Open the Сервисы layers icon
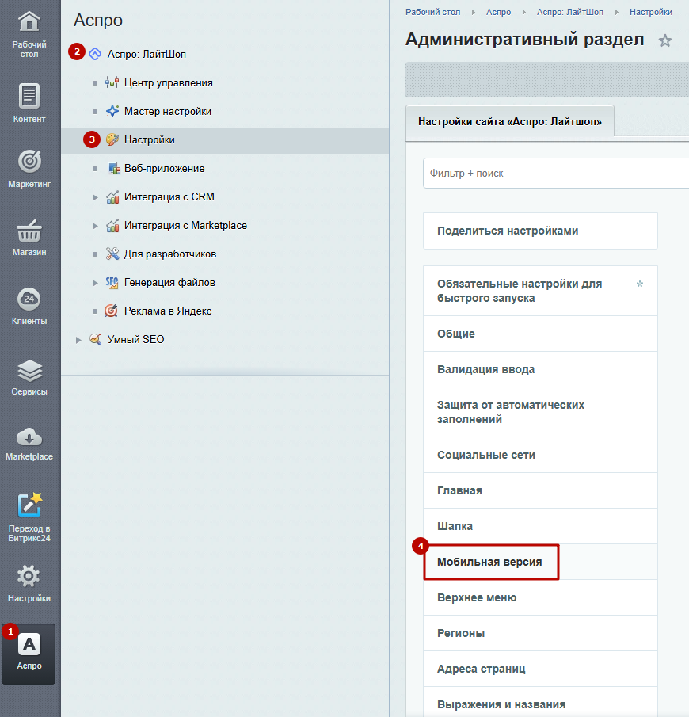689x717 pixels. [29, 371]
